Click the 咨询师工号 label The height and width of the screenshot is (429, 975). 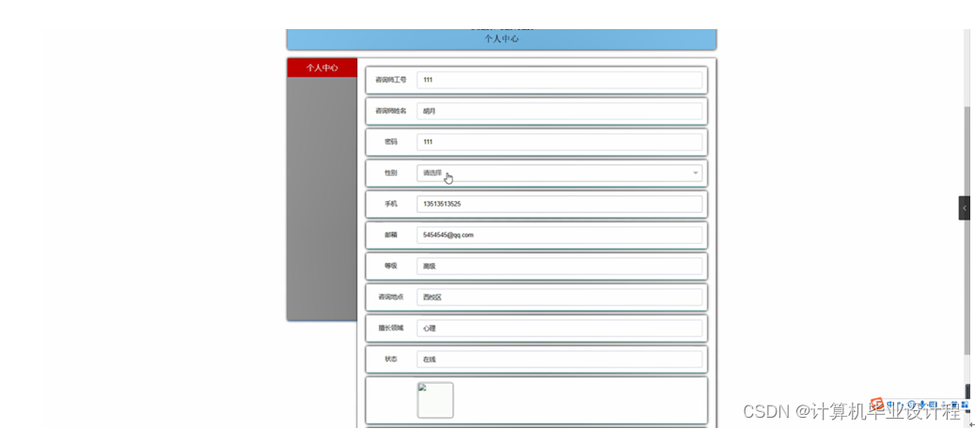390,80
